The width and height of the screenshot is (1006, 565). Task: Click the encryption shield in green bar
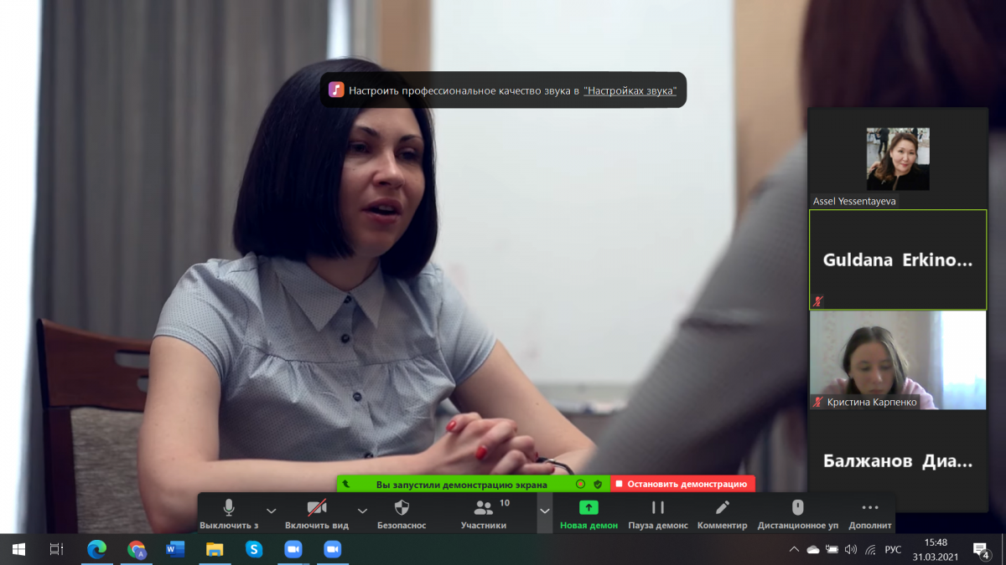coord(598,484)
